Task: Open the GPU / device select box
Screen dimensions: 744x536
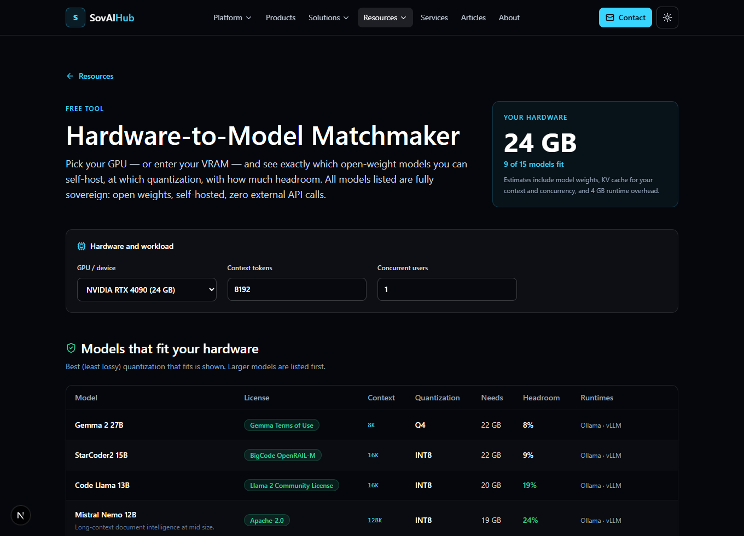Action: [147, 289]
